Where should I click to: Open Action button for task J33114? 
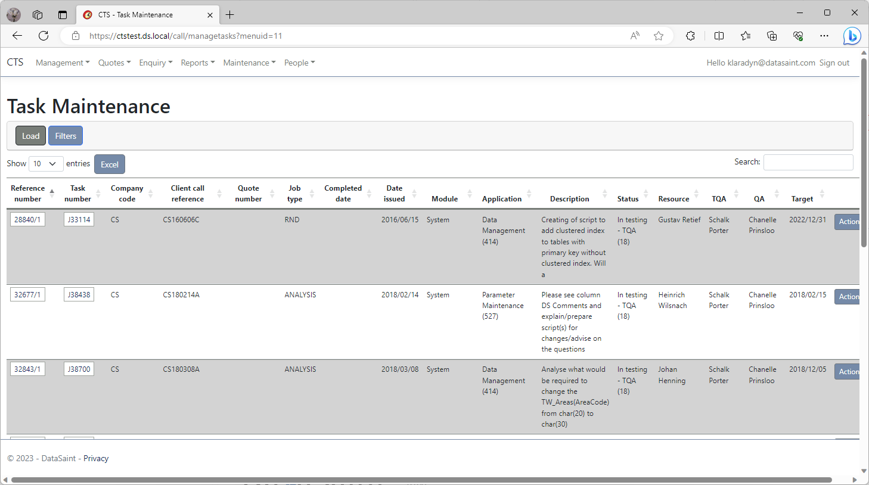pos(848,222)
